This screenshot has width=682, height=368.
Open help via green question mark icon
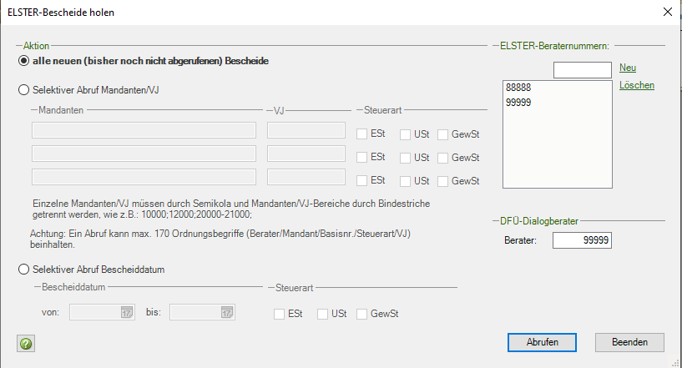coord(26,344)
